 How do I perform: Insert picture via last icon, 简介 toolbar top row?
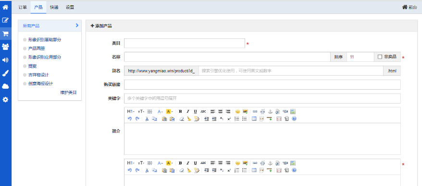[x=293, y=111]
